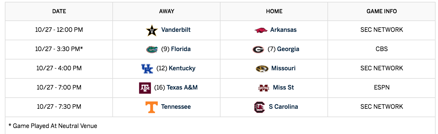The width and height of the screenshot is (438, 134).
Task: Click the Vanderbilt star logo
Action: [x=152, y=30]
